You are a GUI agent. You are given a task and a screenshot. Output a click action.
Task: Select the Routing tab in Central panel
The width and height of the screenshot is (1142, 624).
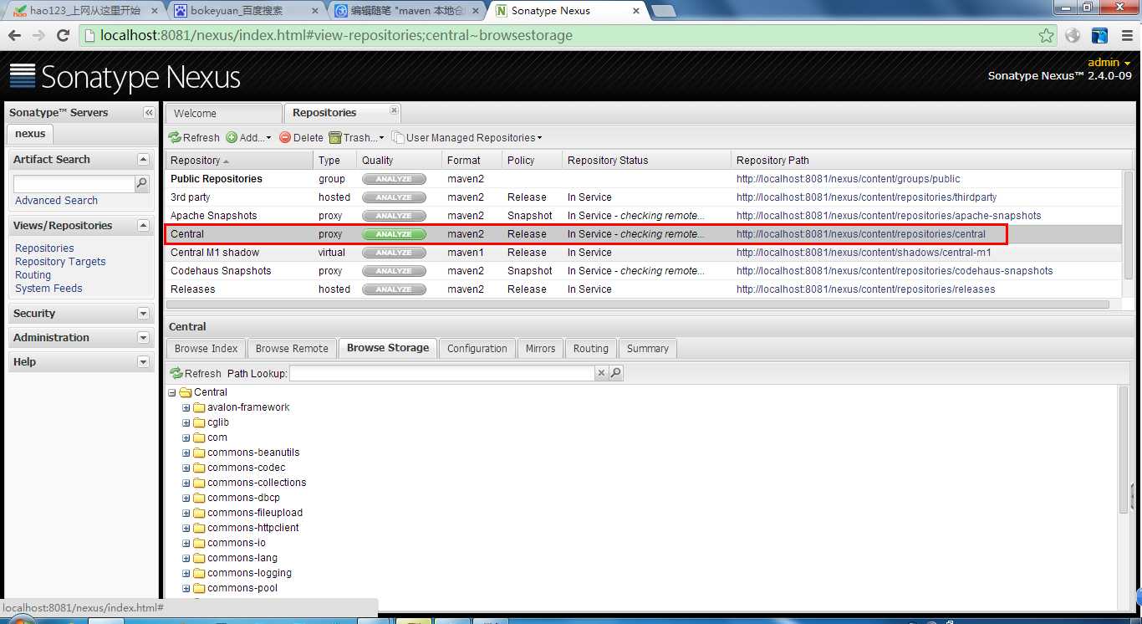point(591,349)
